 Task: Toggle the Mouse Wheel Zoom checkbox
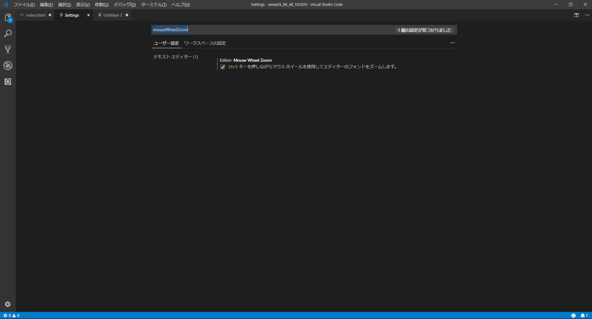223,67
